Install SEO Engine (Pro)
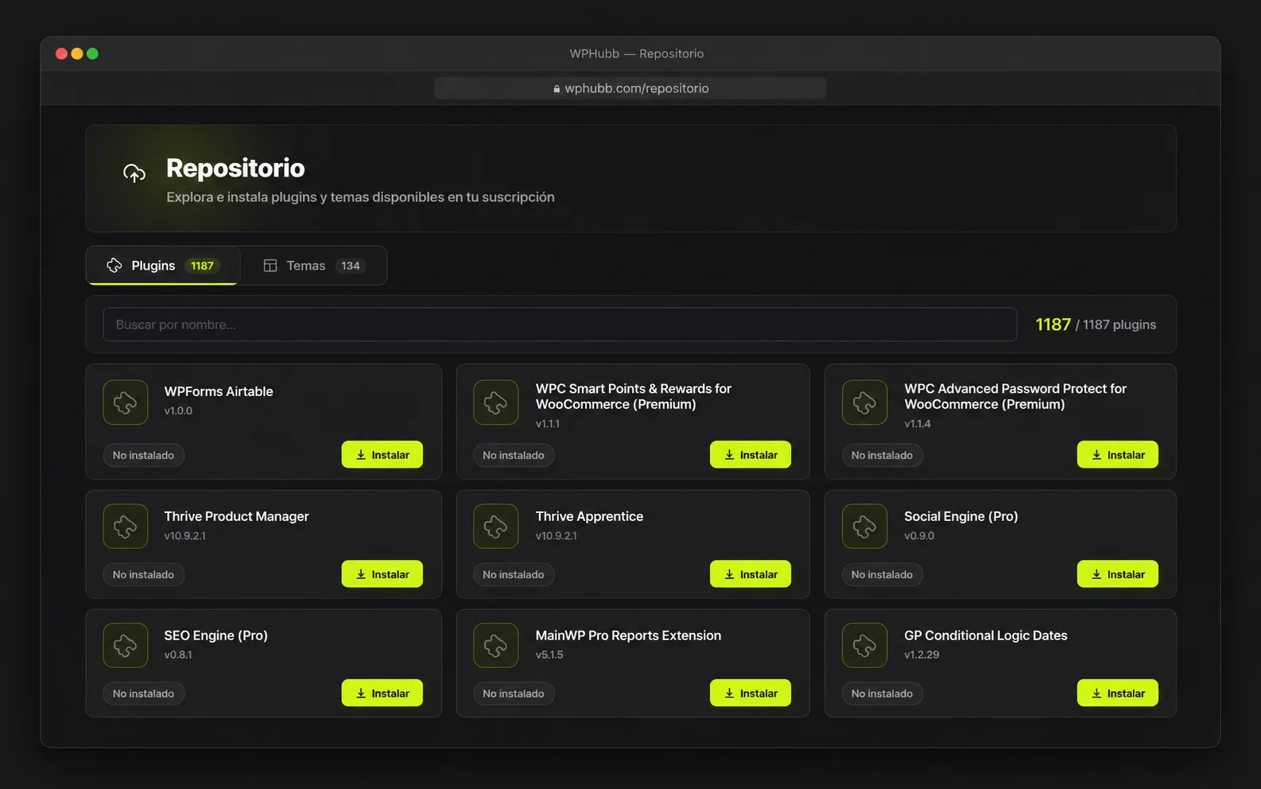This screenshot has height=789, width=1261. tap(382, 694)
